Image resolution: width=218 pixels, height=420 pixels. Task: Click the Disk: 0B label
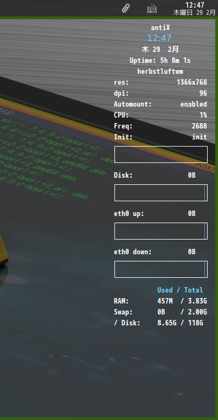[x=155, y=176]
